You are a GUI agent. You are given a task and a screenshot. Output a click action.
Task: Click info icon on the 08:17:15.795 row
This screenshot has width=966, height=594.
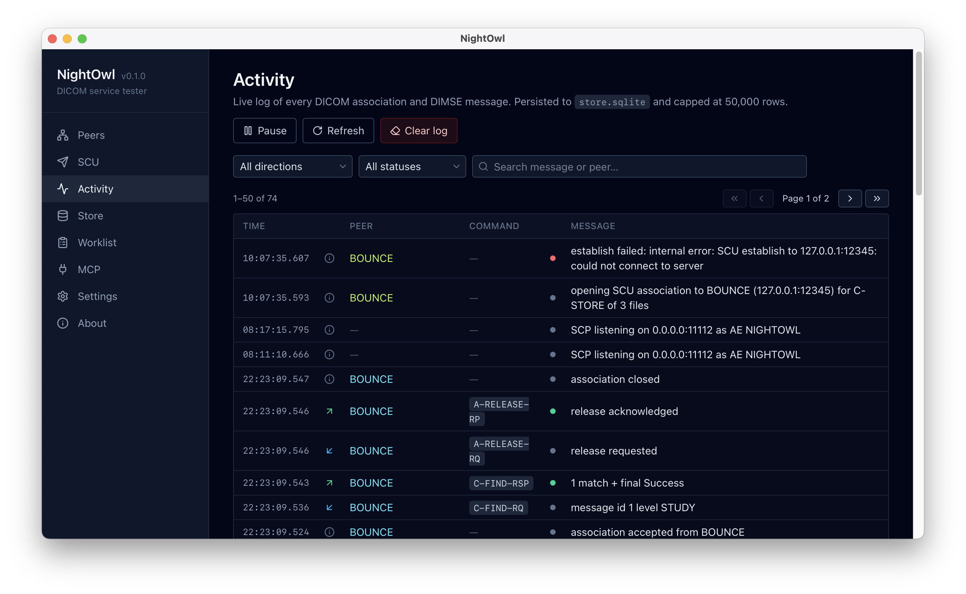coord(329,329)
